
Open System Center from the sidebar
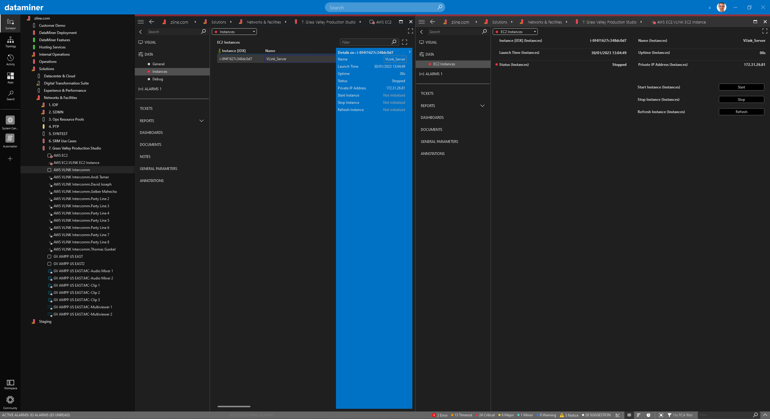point(10,123)
